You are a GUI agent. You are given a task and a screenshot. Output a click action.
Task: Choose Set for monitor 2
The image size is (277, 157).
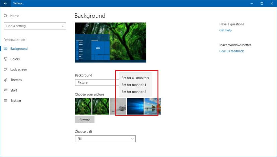click(135, 92)
